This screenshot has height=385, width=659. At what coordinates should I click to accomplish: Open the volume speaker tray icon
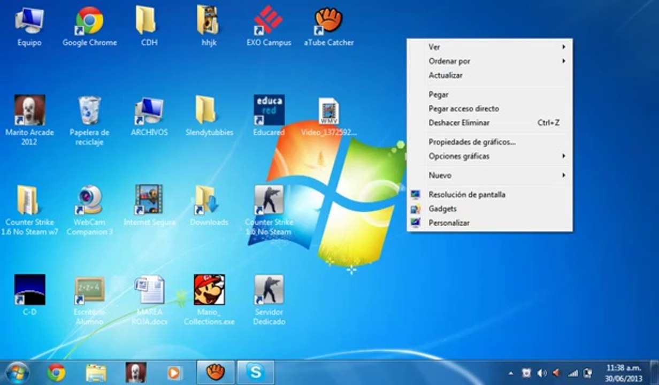[541, 373]
